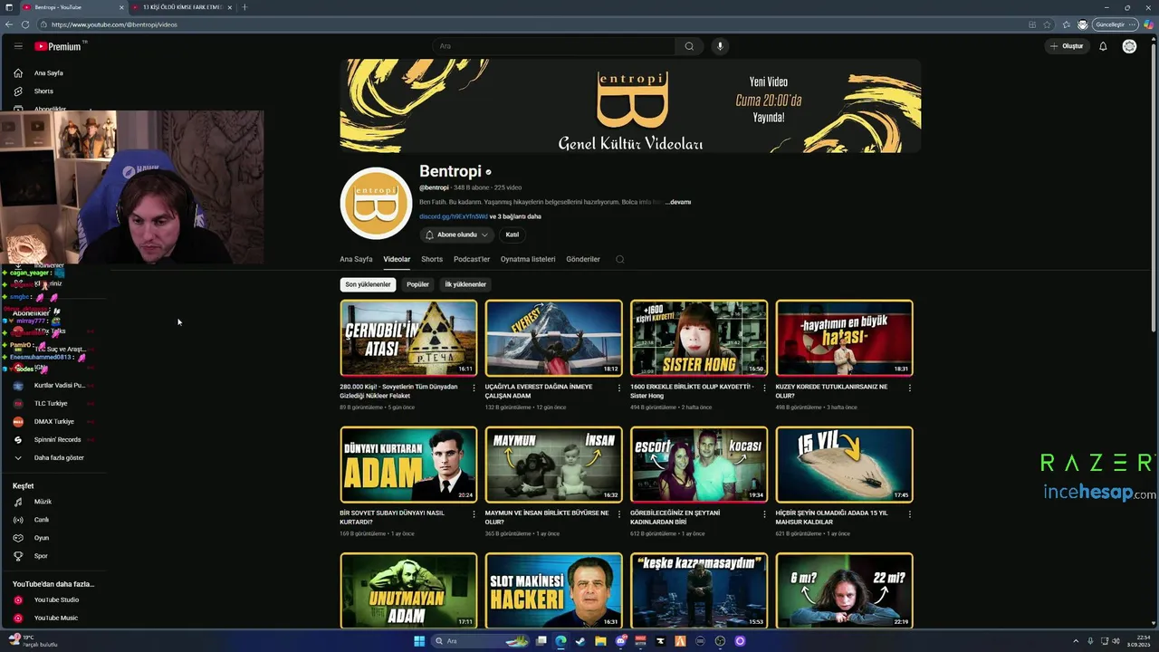Expand channel description ...devamı
The height and width of the screenshot is (652, 1159).
point(678,202)
